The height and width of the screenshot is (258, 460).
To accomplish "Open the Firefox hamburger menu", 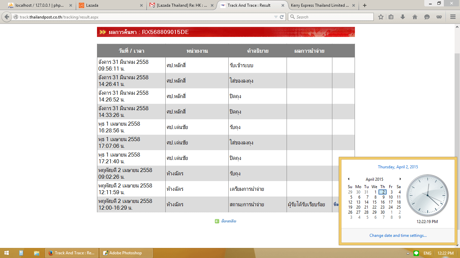I will (x=453, y=17).
